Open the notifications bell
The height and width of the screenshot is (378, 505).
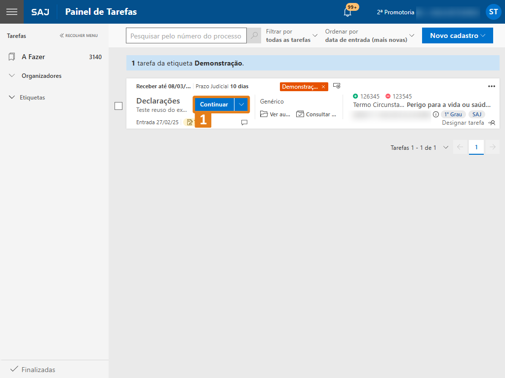point(348,12)
